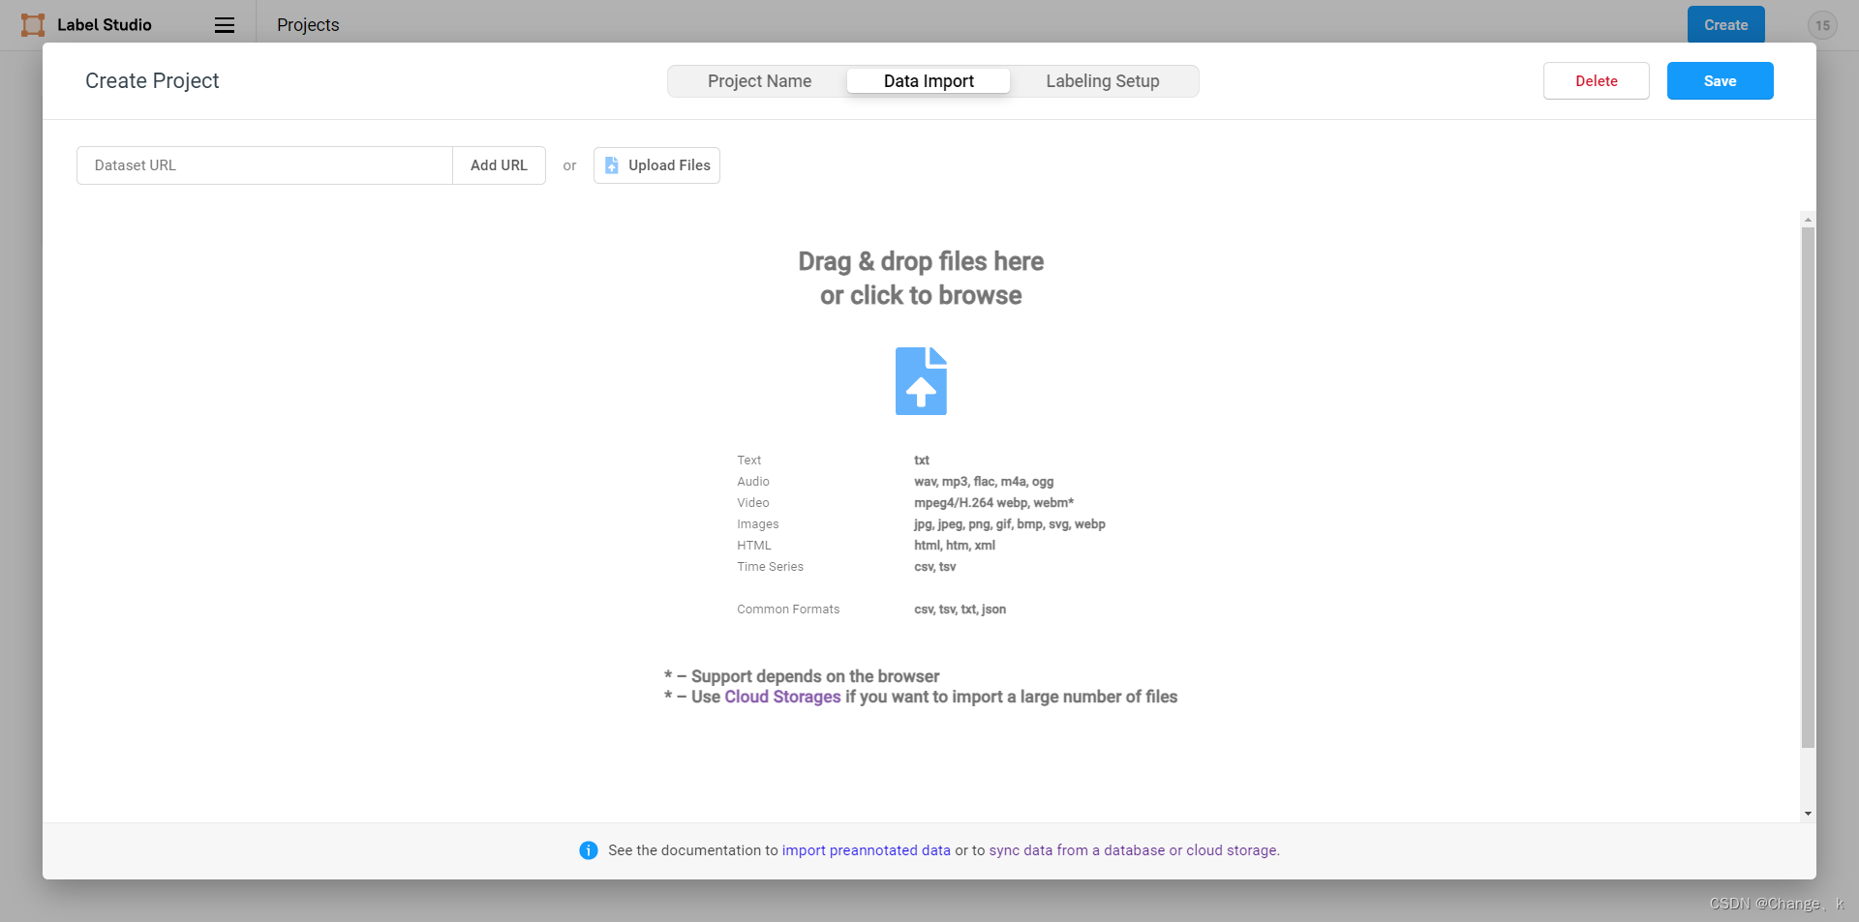1859x922 pixels.
Task: Save the project
Action: (1721, 81)
